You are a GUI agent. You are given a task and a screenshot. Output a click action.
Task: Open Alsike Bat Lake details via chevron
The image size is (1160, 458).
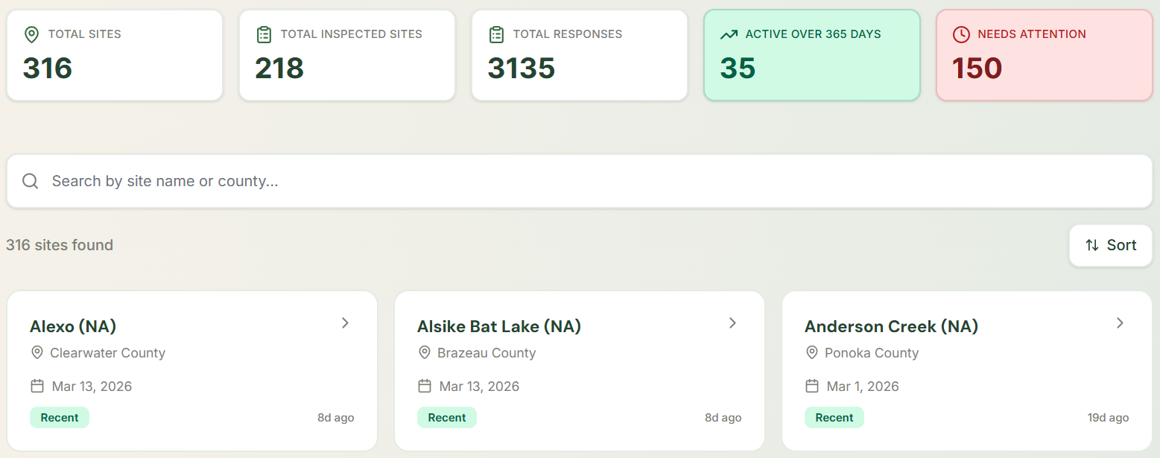click(x=732, y=323)
